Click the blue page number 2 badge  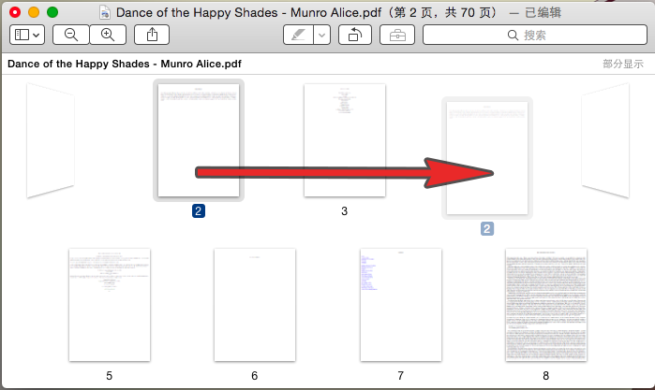(x=198, y=211)
